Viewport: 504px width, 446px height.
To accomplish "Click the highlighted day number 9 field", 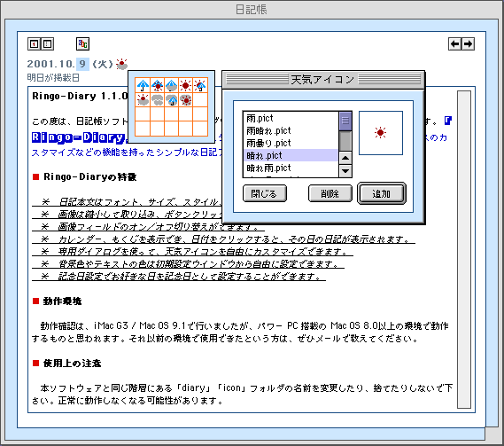I will pos(82,64).
